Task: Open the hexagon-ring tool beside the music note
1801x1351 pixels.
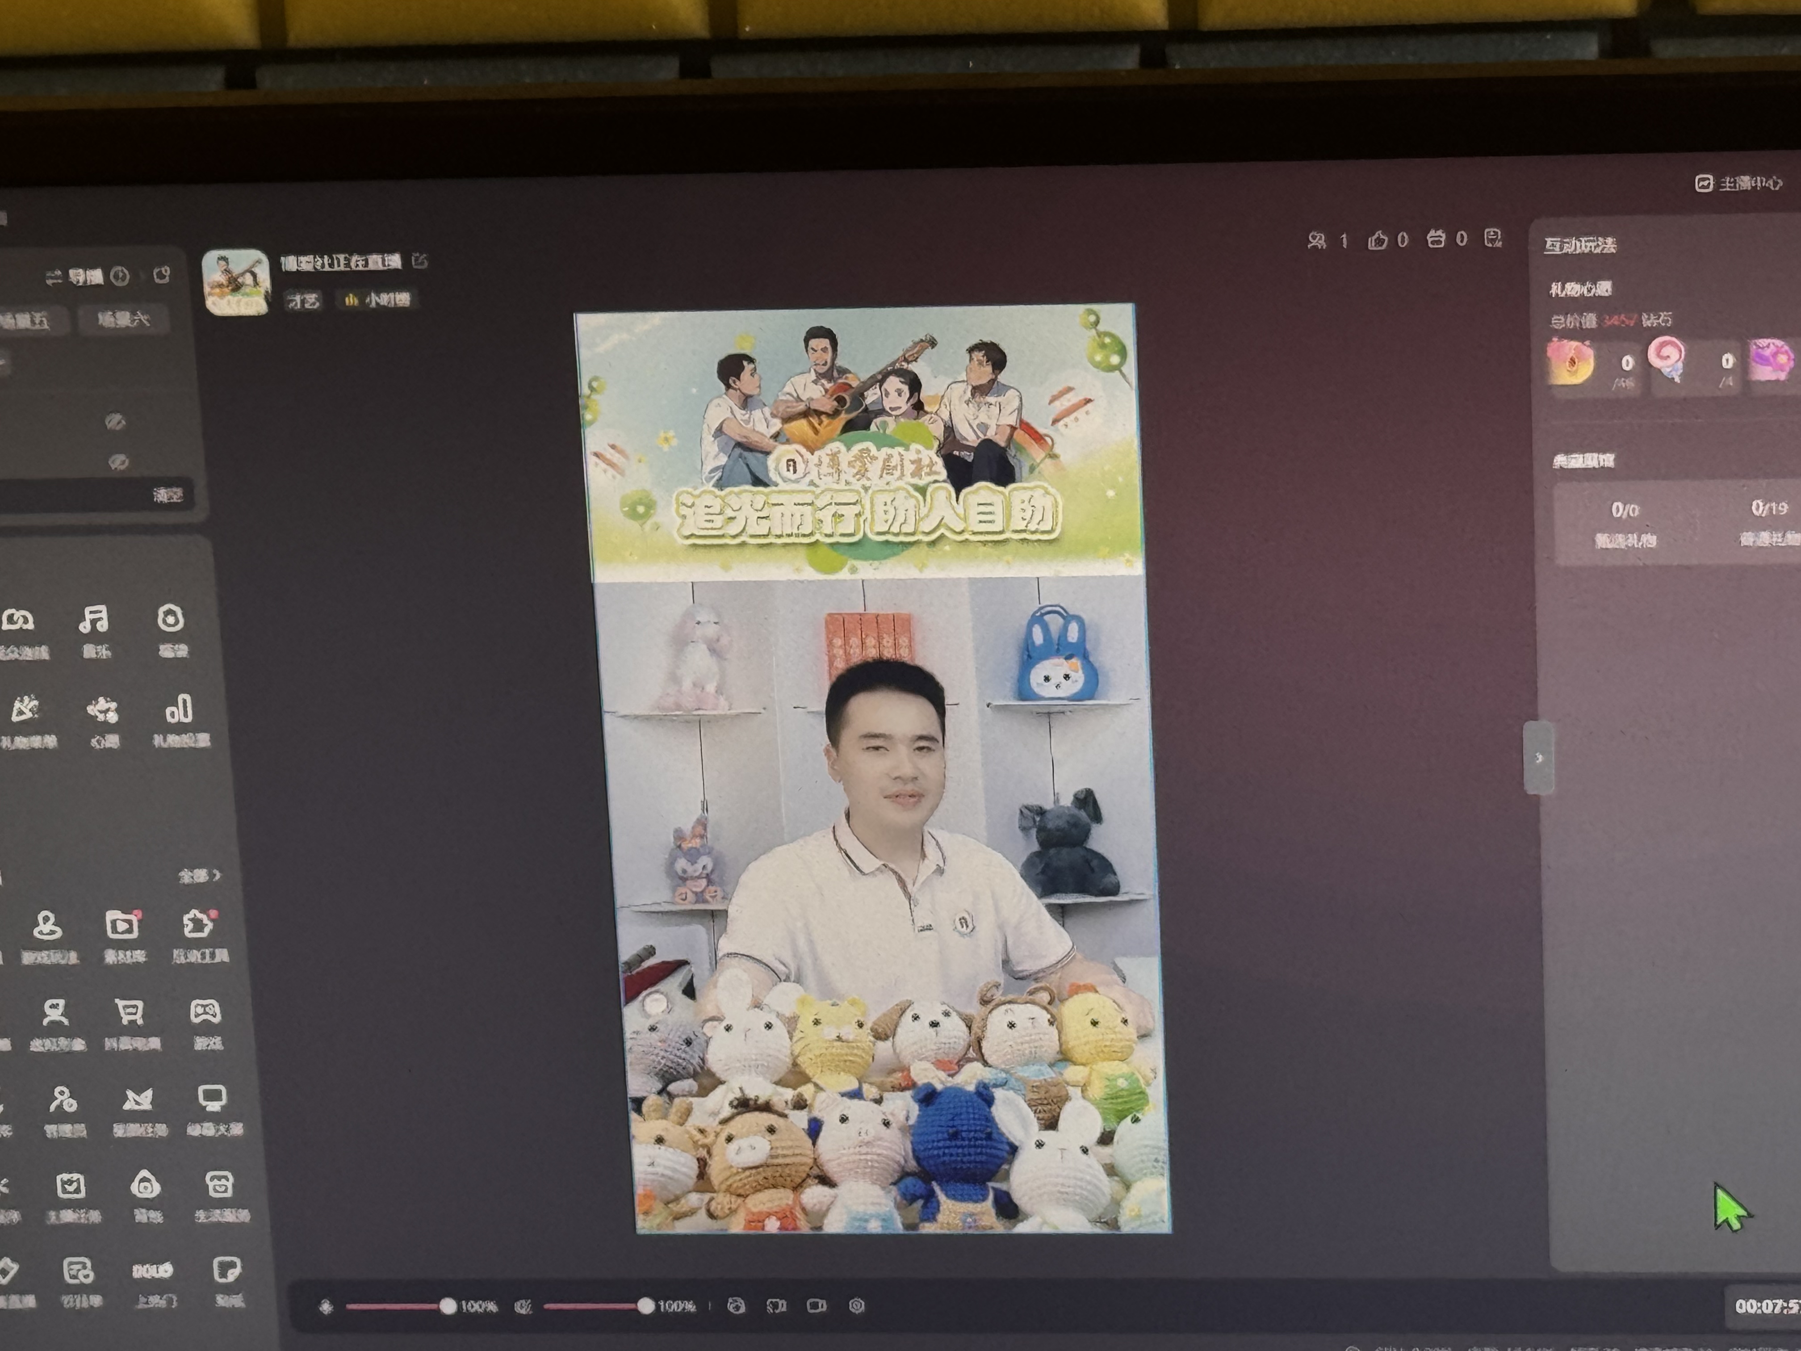Action: coord(170,619)
